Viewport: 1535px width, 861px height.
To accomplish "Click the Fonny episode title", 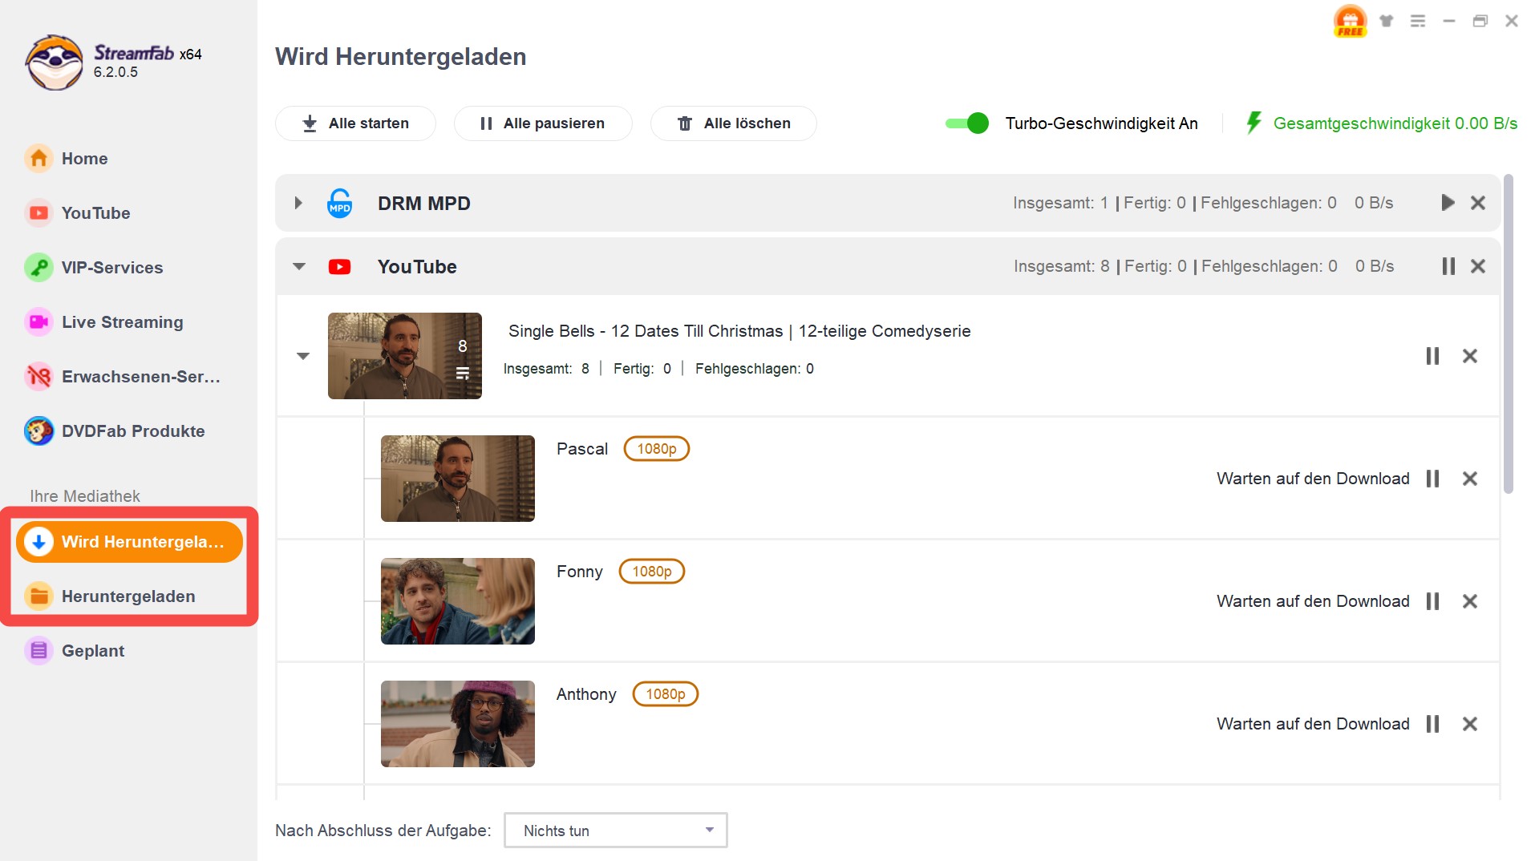I will tap(579, 572).
